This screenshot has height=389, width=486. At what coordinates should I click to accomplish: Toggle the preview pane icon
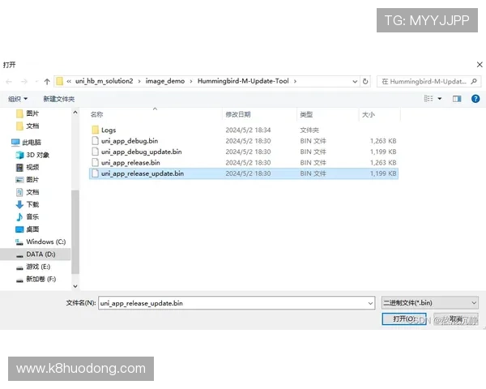click(456, 99)
